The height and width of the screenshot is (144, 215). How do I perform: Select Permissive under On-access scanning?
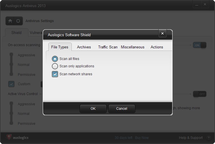27,75
